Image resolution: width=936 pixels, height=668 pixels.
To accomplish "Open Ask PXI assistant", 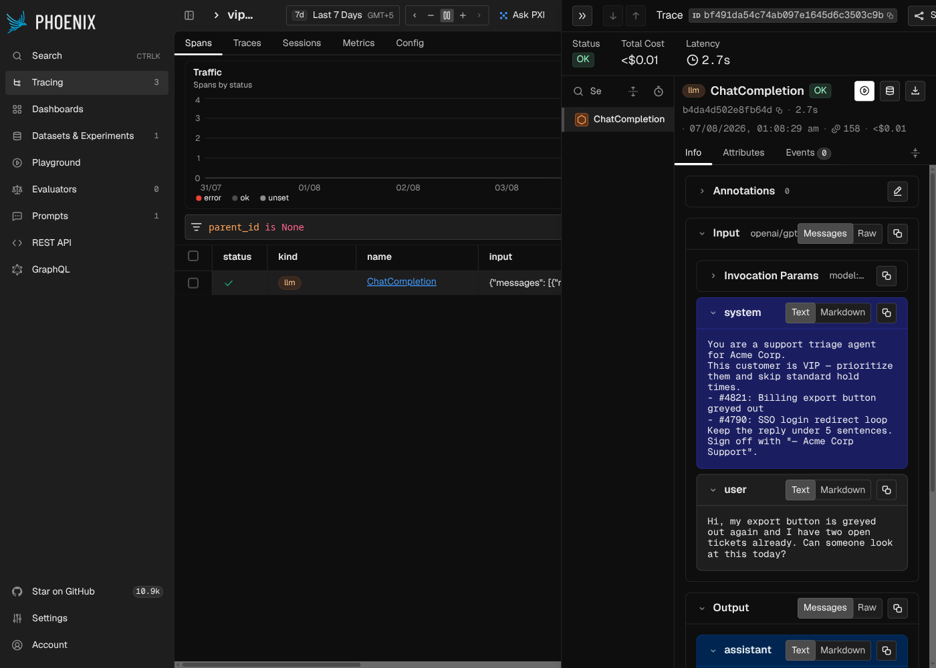I will (x=522, y=15).
